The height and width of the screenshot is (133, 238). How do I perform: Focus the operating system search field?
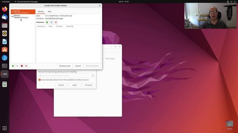point(66,75)
